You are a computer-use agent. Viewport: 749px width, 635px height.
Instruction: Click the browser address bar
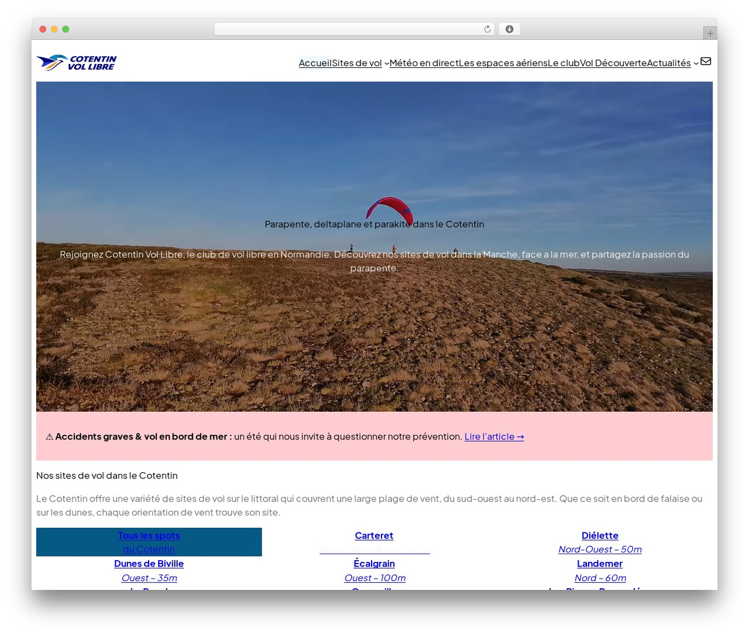[355, 29]
